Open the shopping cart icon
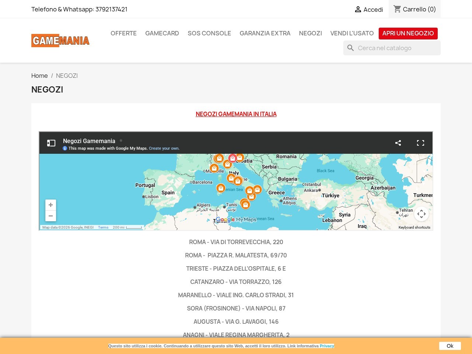The height and width of the screenshot is (354, 472). pos(398,9)
